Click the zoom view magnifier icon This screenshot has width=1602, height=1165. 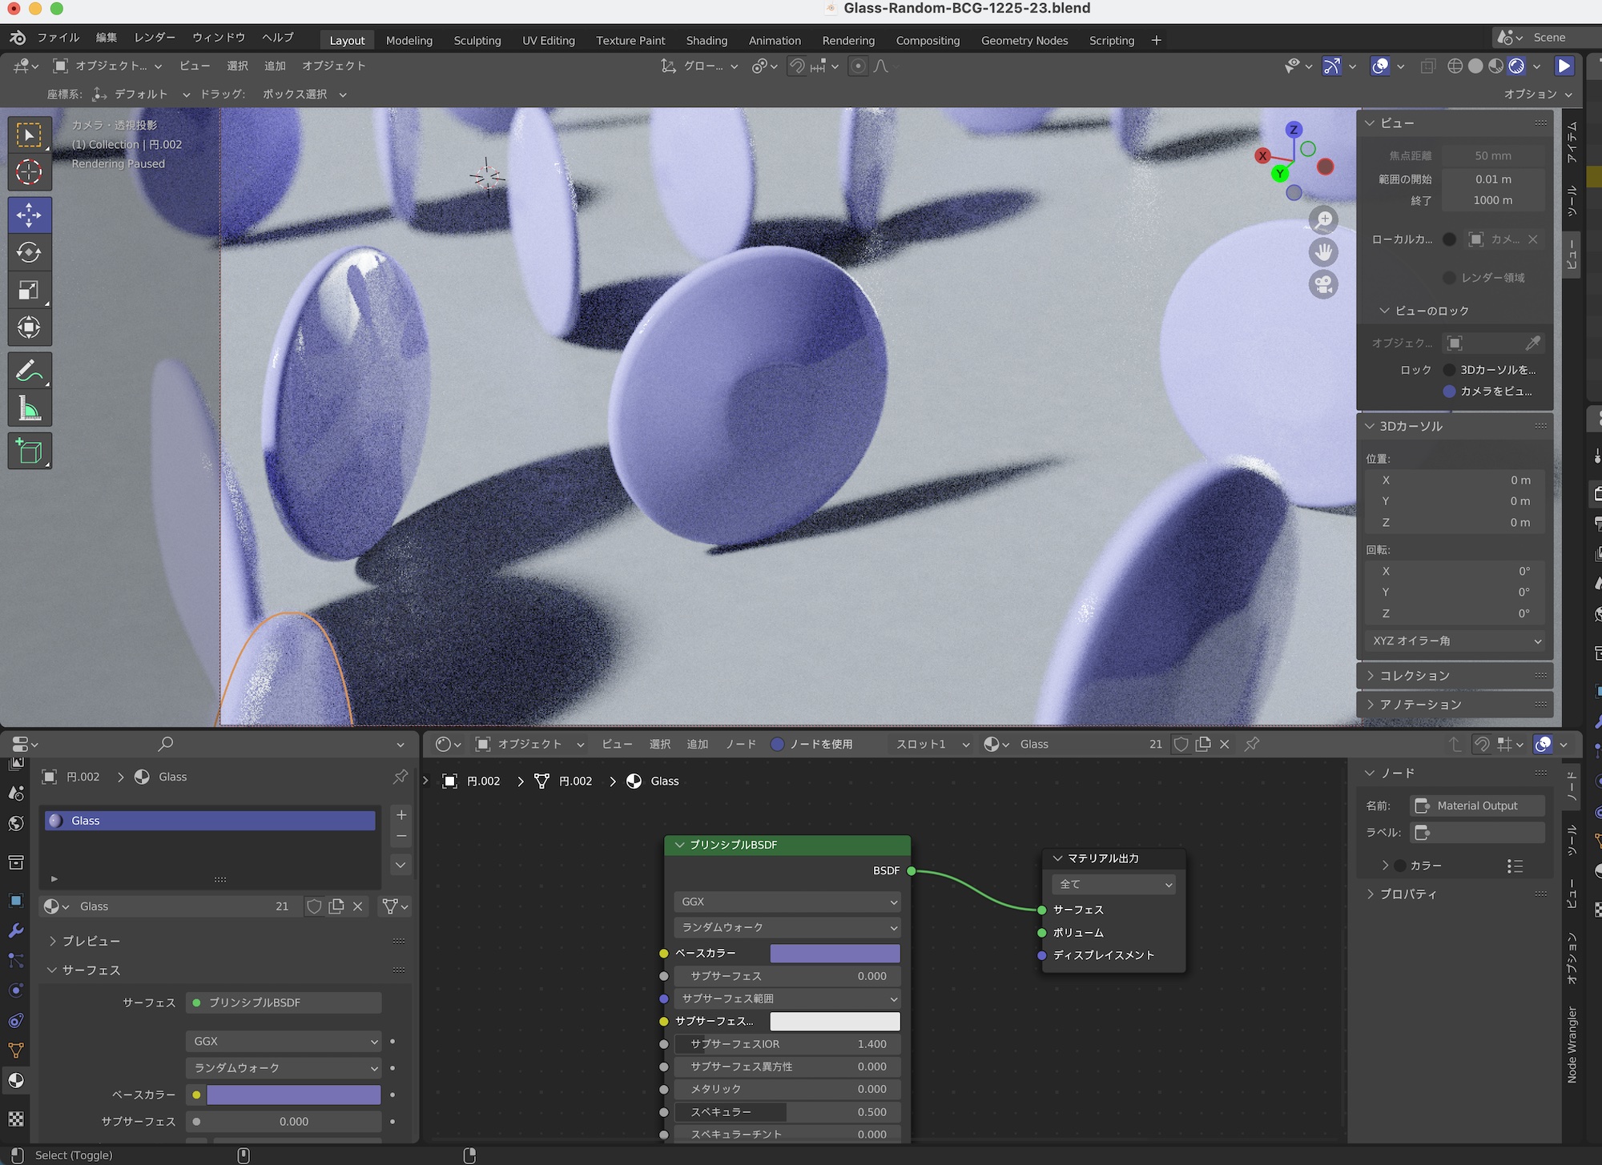tap(1323, 219)
